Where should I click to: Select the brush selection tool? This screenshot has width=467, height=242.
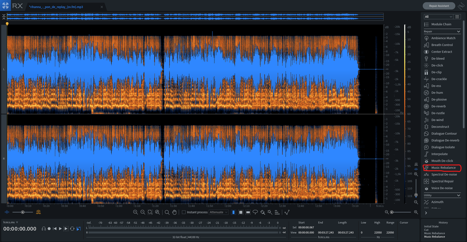263,212
